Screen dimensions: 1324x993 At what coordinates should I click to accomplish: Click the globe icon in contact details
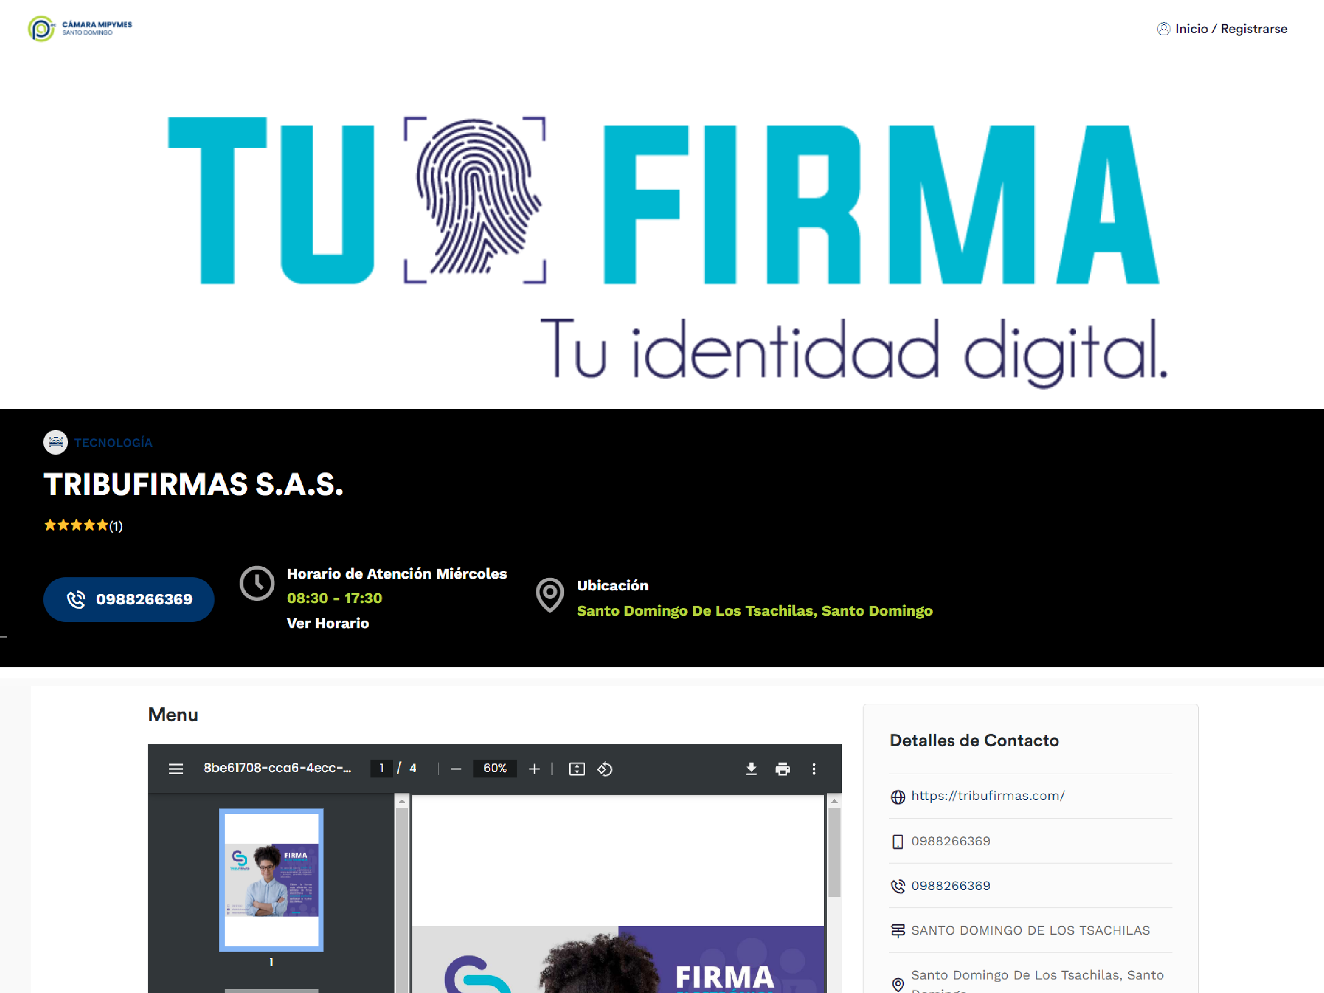coord(897,797)
